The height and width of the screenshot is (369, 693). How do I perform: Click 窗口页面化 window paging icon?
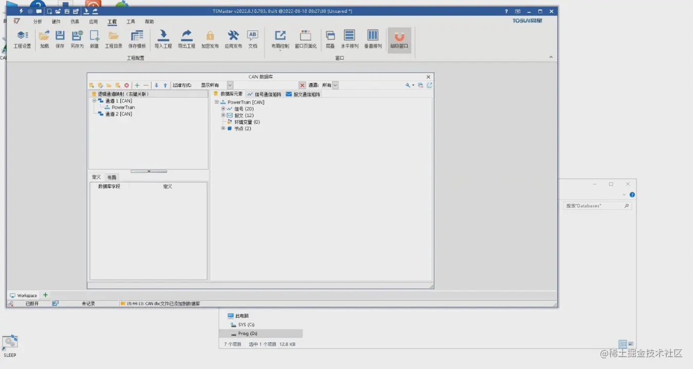click(x=305, y=40)
